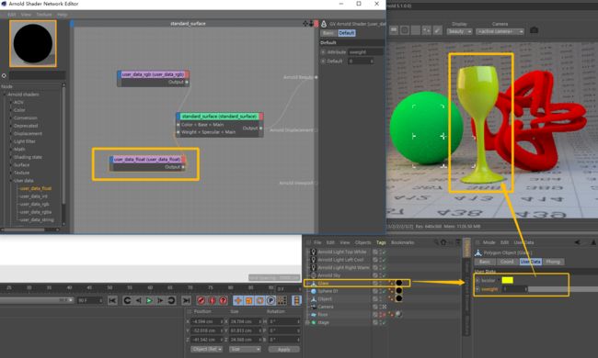Image resolution: width=598 pixels, height=358 pixels.
Task: Collapse the User data tree node
Action: (11, 181)
